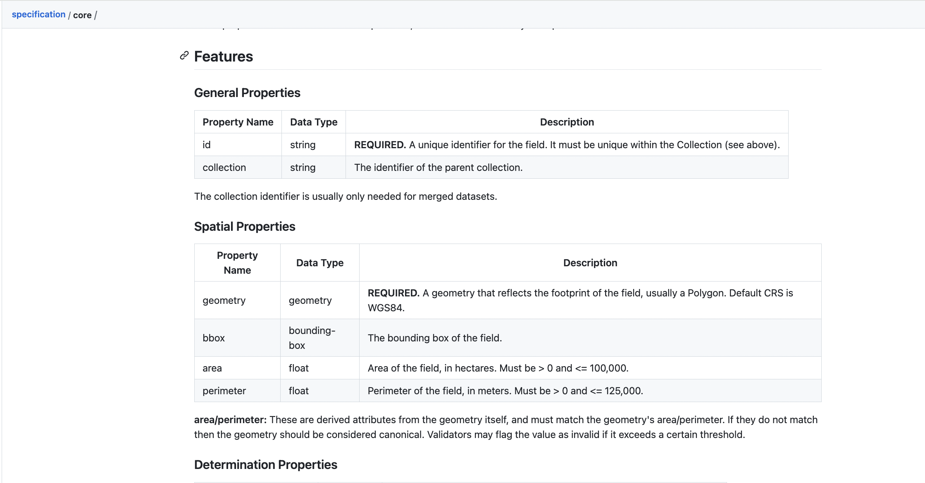Click the REQUIRED text in geometry description
925x483 pixels.
[392, 293]
